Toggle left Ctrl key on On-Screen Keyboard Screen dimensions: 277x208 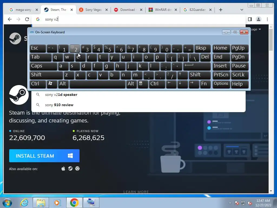38,84
